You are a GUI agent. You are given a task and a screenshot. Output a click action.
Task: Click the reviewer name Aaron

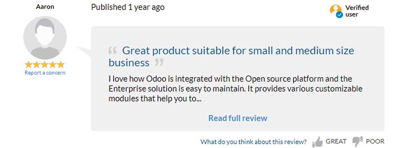45,7
